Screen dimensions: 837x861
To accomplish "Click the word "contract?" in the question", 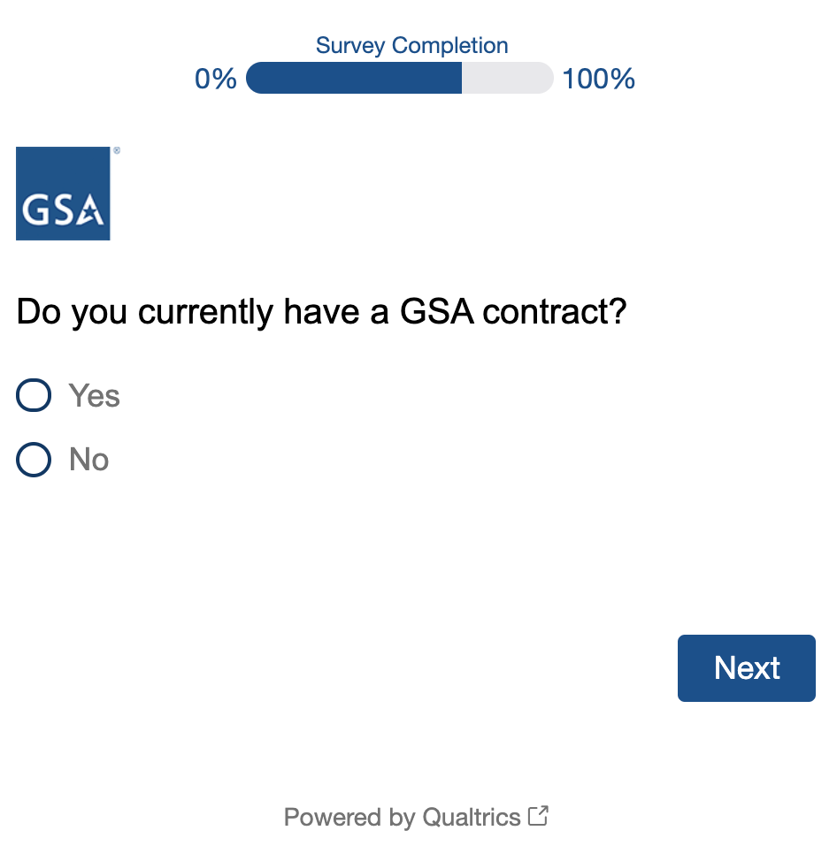I will (x=556, y=312).
